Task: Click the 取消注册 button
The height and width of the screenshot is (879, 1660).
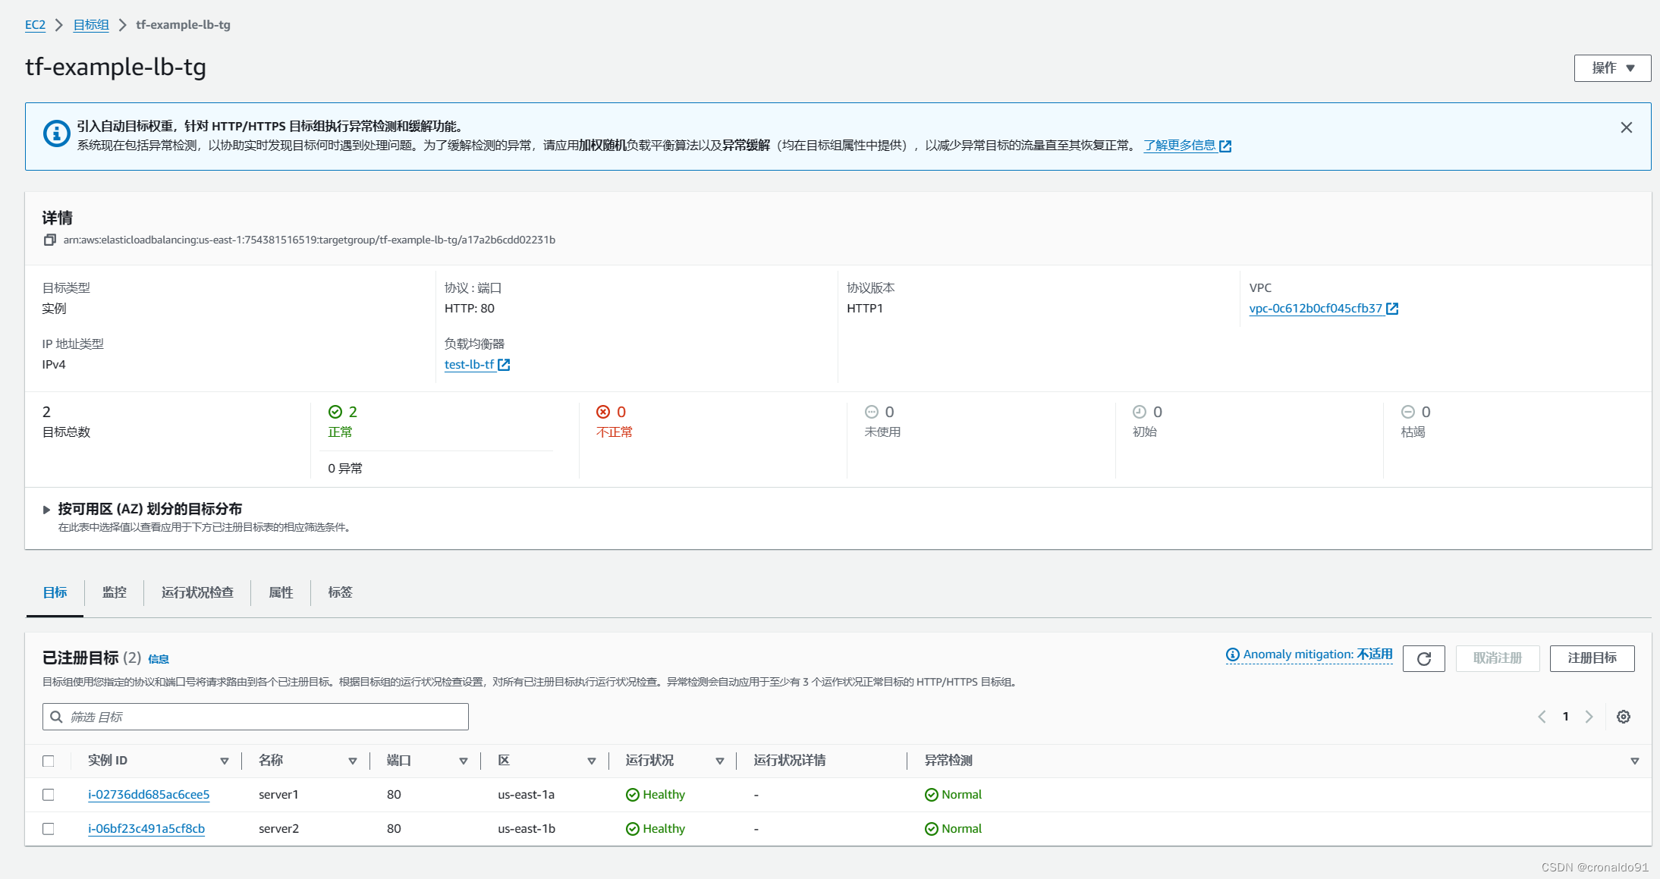Action: coord(1498,658)
